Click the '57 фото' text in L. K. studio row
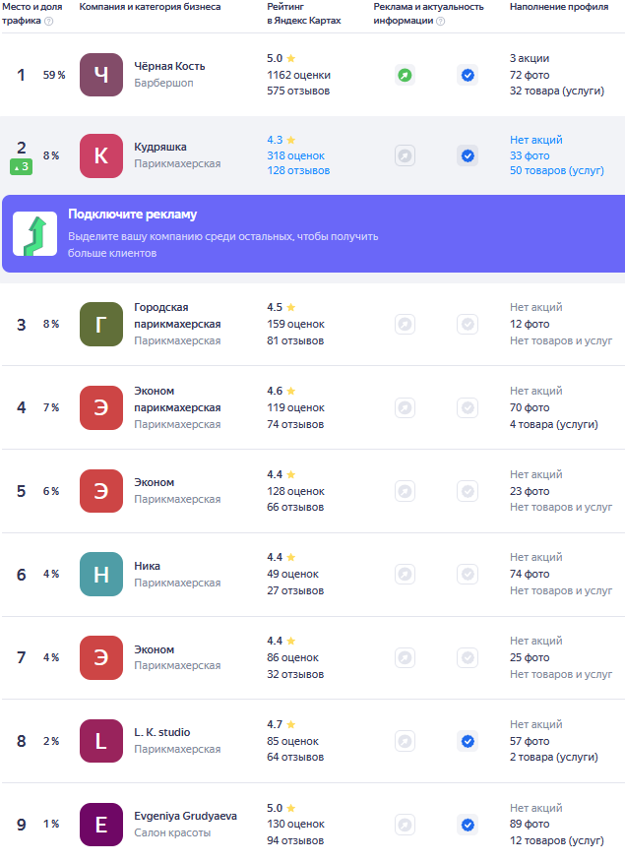 click(530, 741)
